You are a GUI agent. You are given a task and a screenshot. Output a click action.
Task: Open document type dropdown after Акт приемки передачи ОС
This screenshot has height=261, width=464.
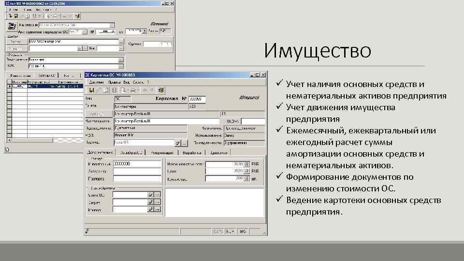85,32
